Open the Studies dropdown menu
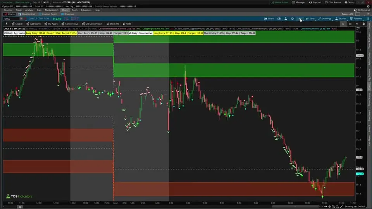 341,19
